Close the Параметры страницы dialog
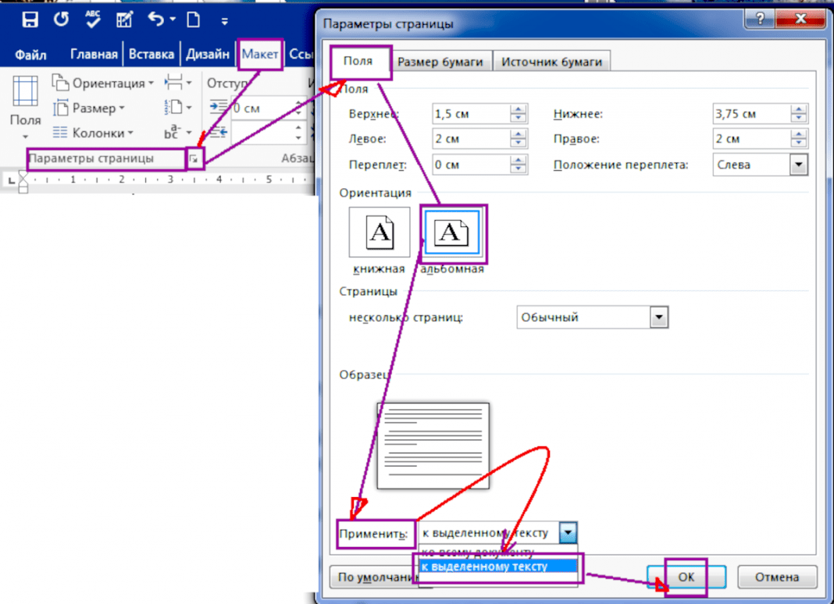This screenshot has height=604, width=834. pos(800,20)
